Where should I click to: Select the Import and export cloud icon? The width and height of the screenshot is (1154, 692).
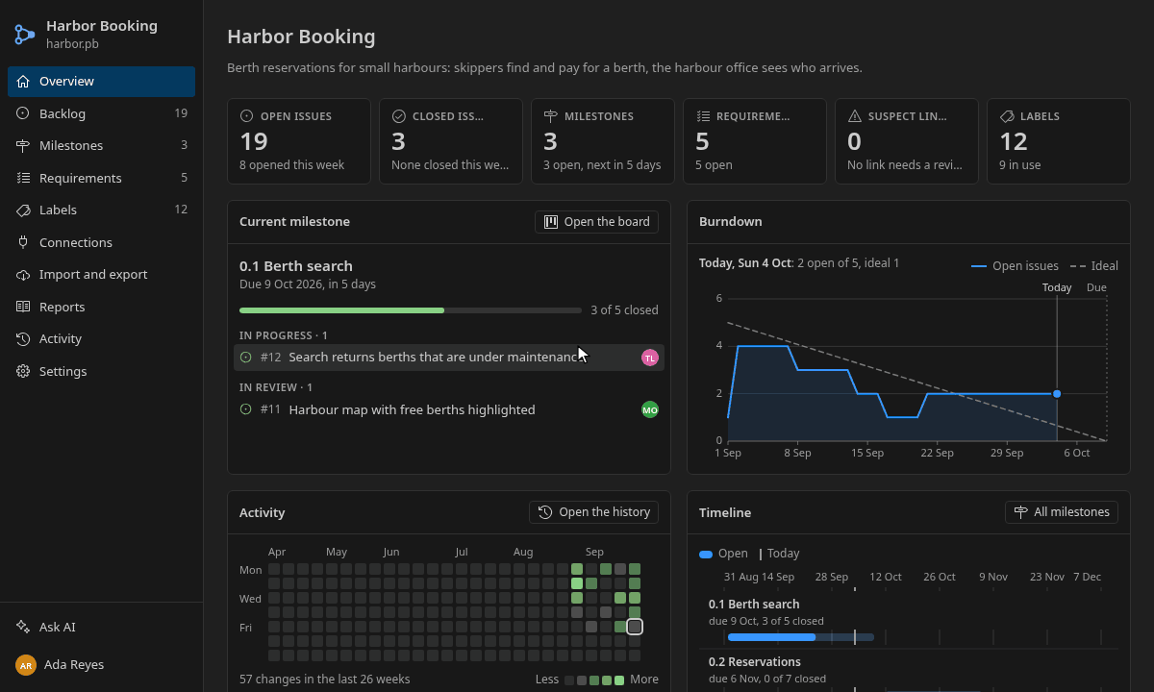(23, 274)
